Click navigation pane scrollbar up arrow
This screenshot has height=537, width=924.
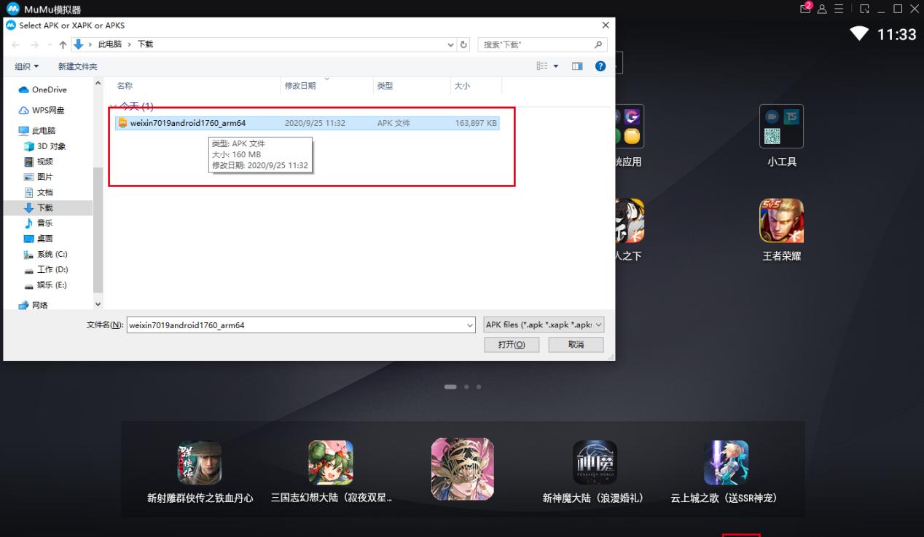pos(98,84)
